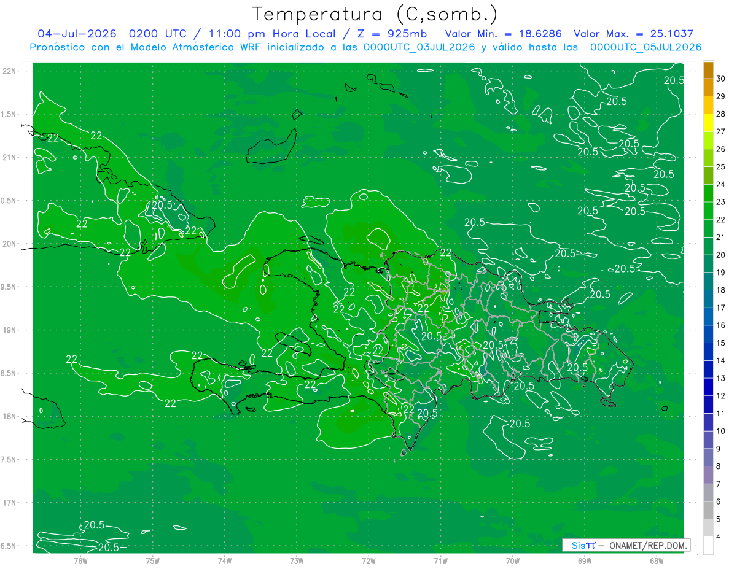
Task: Click the '22N' latitude axis label
Action: (9, 71)
